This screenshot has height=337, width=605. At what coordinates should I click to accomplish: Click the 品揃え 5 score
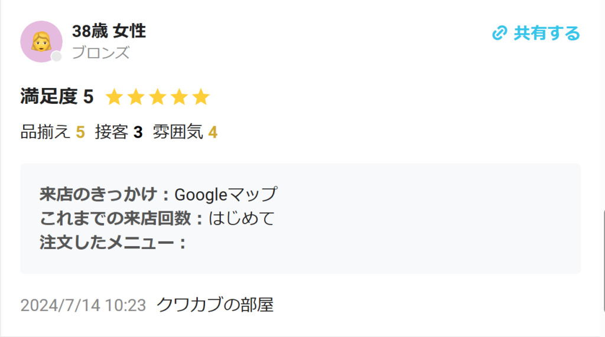click(x=53, y=132)
